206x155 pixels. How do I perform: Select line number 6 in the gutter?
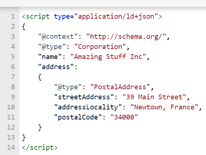[13, 67]
